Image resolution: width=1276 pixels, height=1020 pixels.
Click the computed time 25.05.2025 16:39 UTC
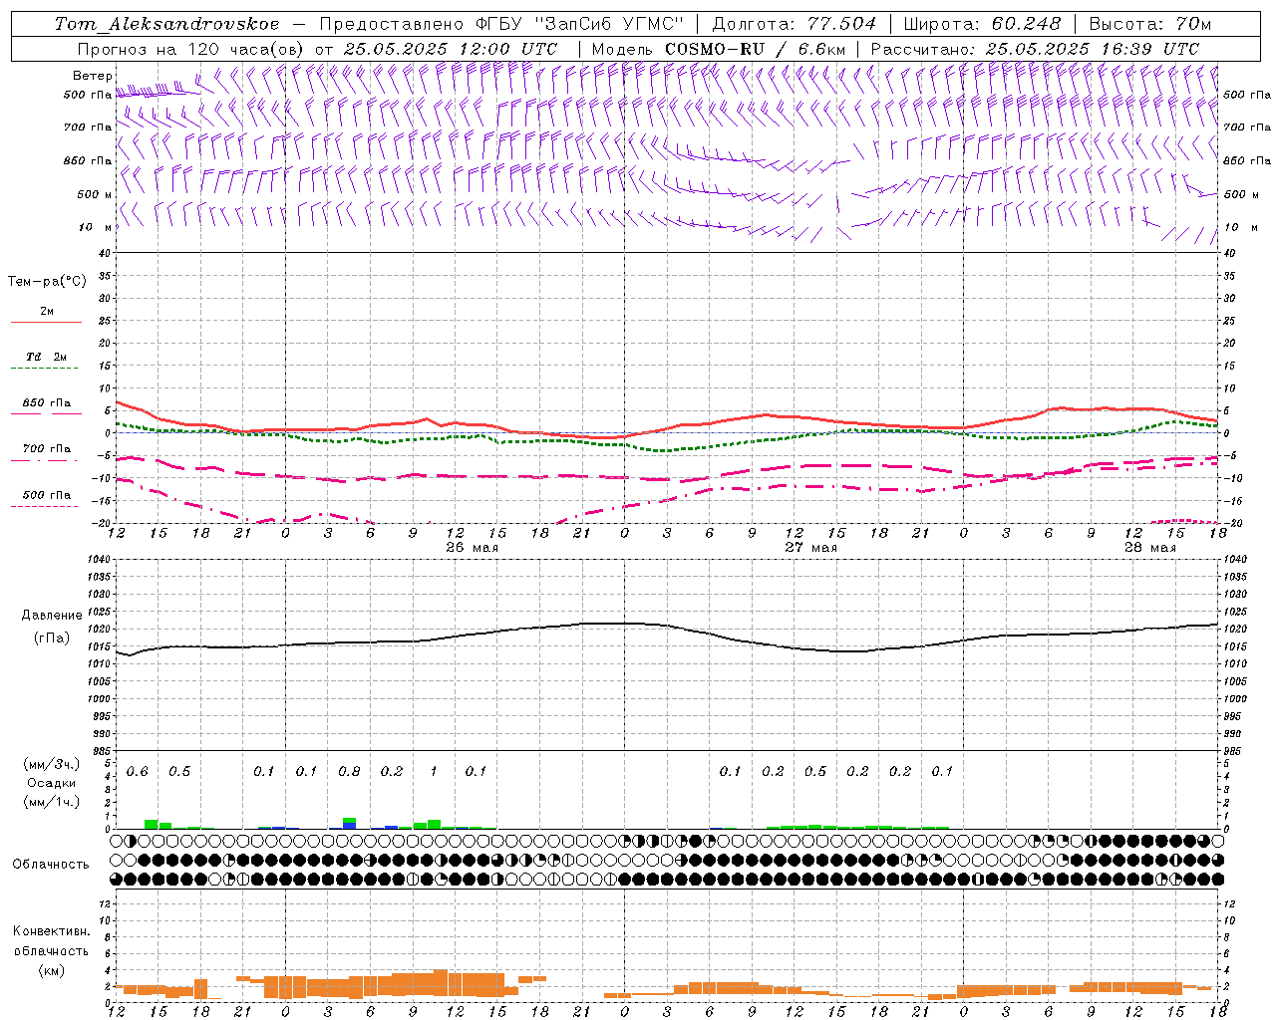1093,49
